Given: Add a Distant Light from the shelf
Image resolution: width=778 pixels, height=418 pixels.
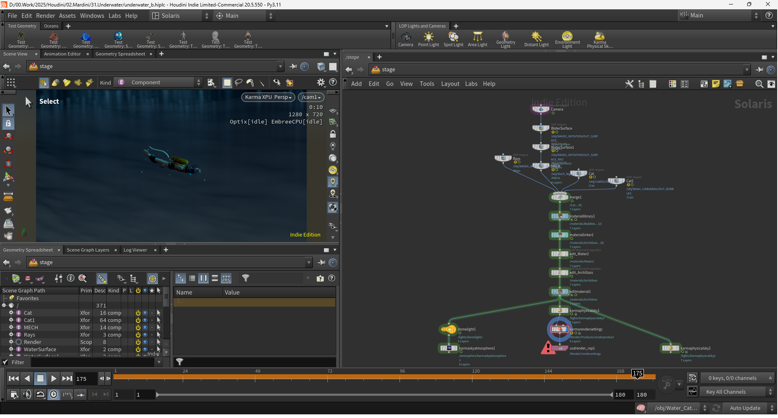Looking at the screenshot, I should click(536, 39).
